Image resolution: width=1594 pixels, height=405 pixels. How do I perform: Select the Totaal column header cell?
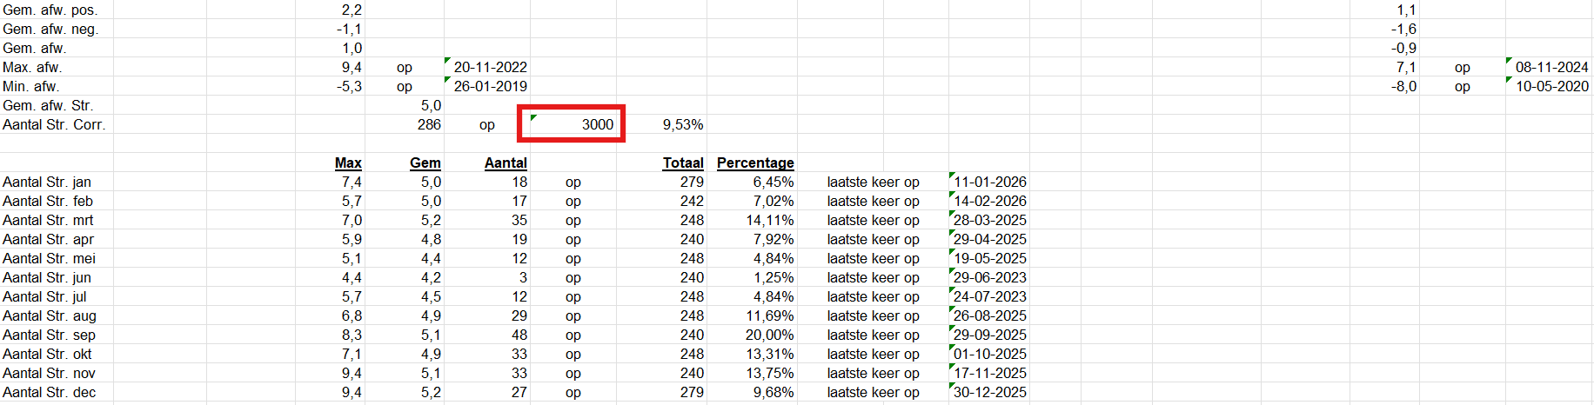click(x=683, y=163)
